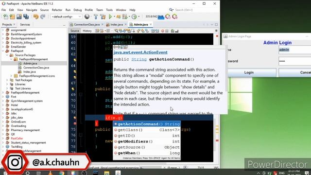Open the Window menu
This screenshot has width=311, height=175.
121,10
